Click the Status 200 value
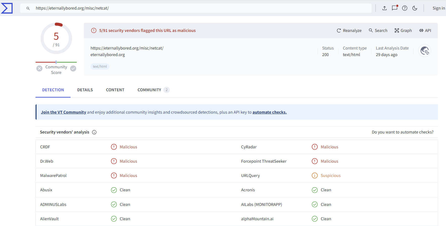The image size is (446, 226). [x=325, y=55]
